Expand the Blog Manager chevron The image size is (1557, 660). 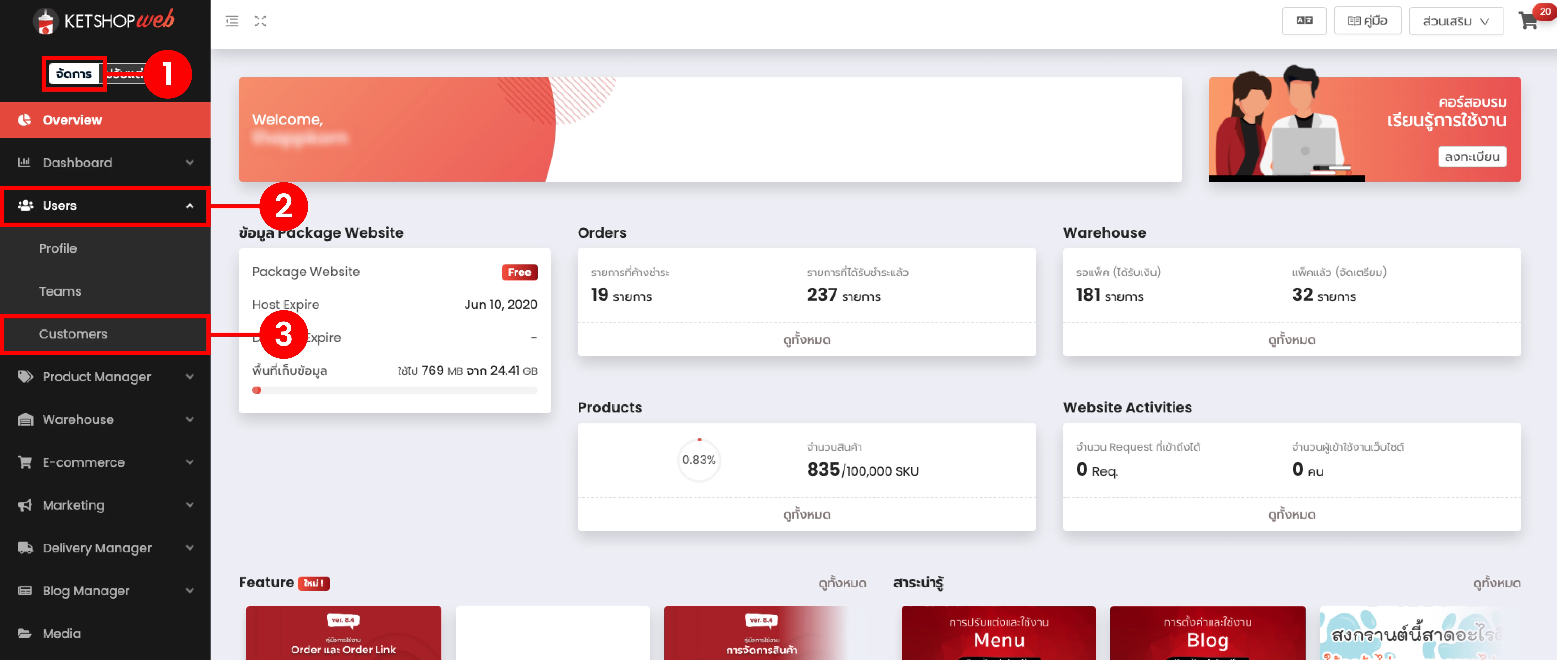pyautogui.click(x=190, y=591)
